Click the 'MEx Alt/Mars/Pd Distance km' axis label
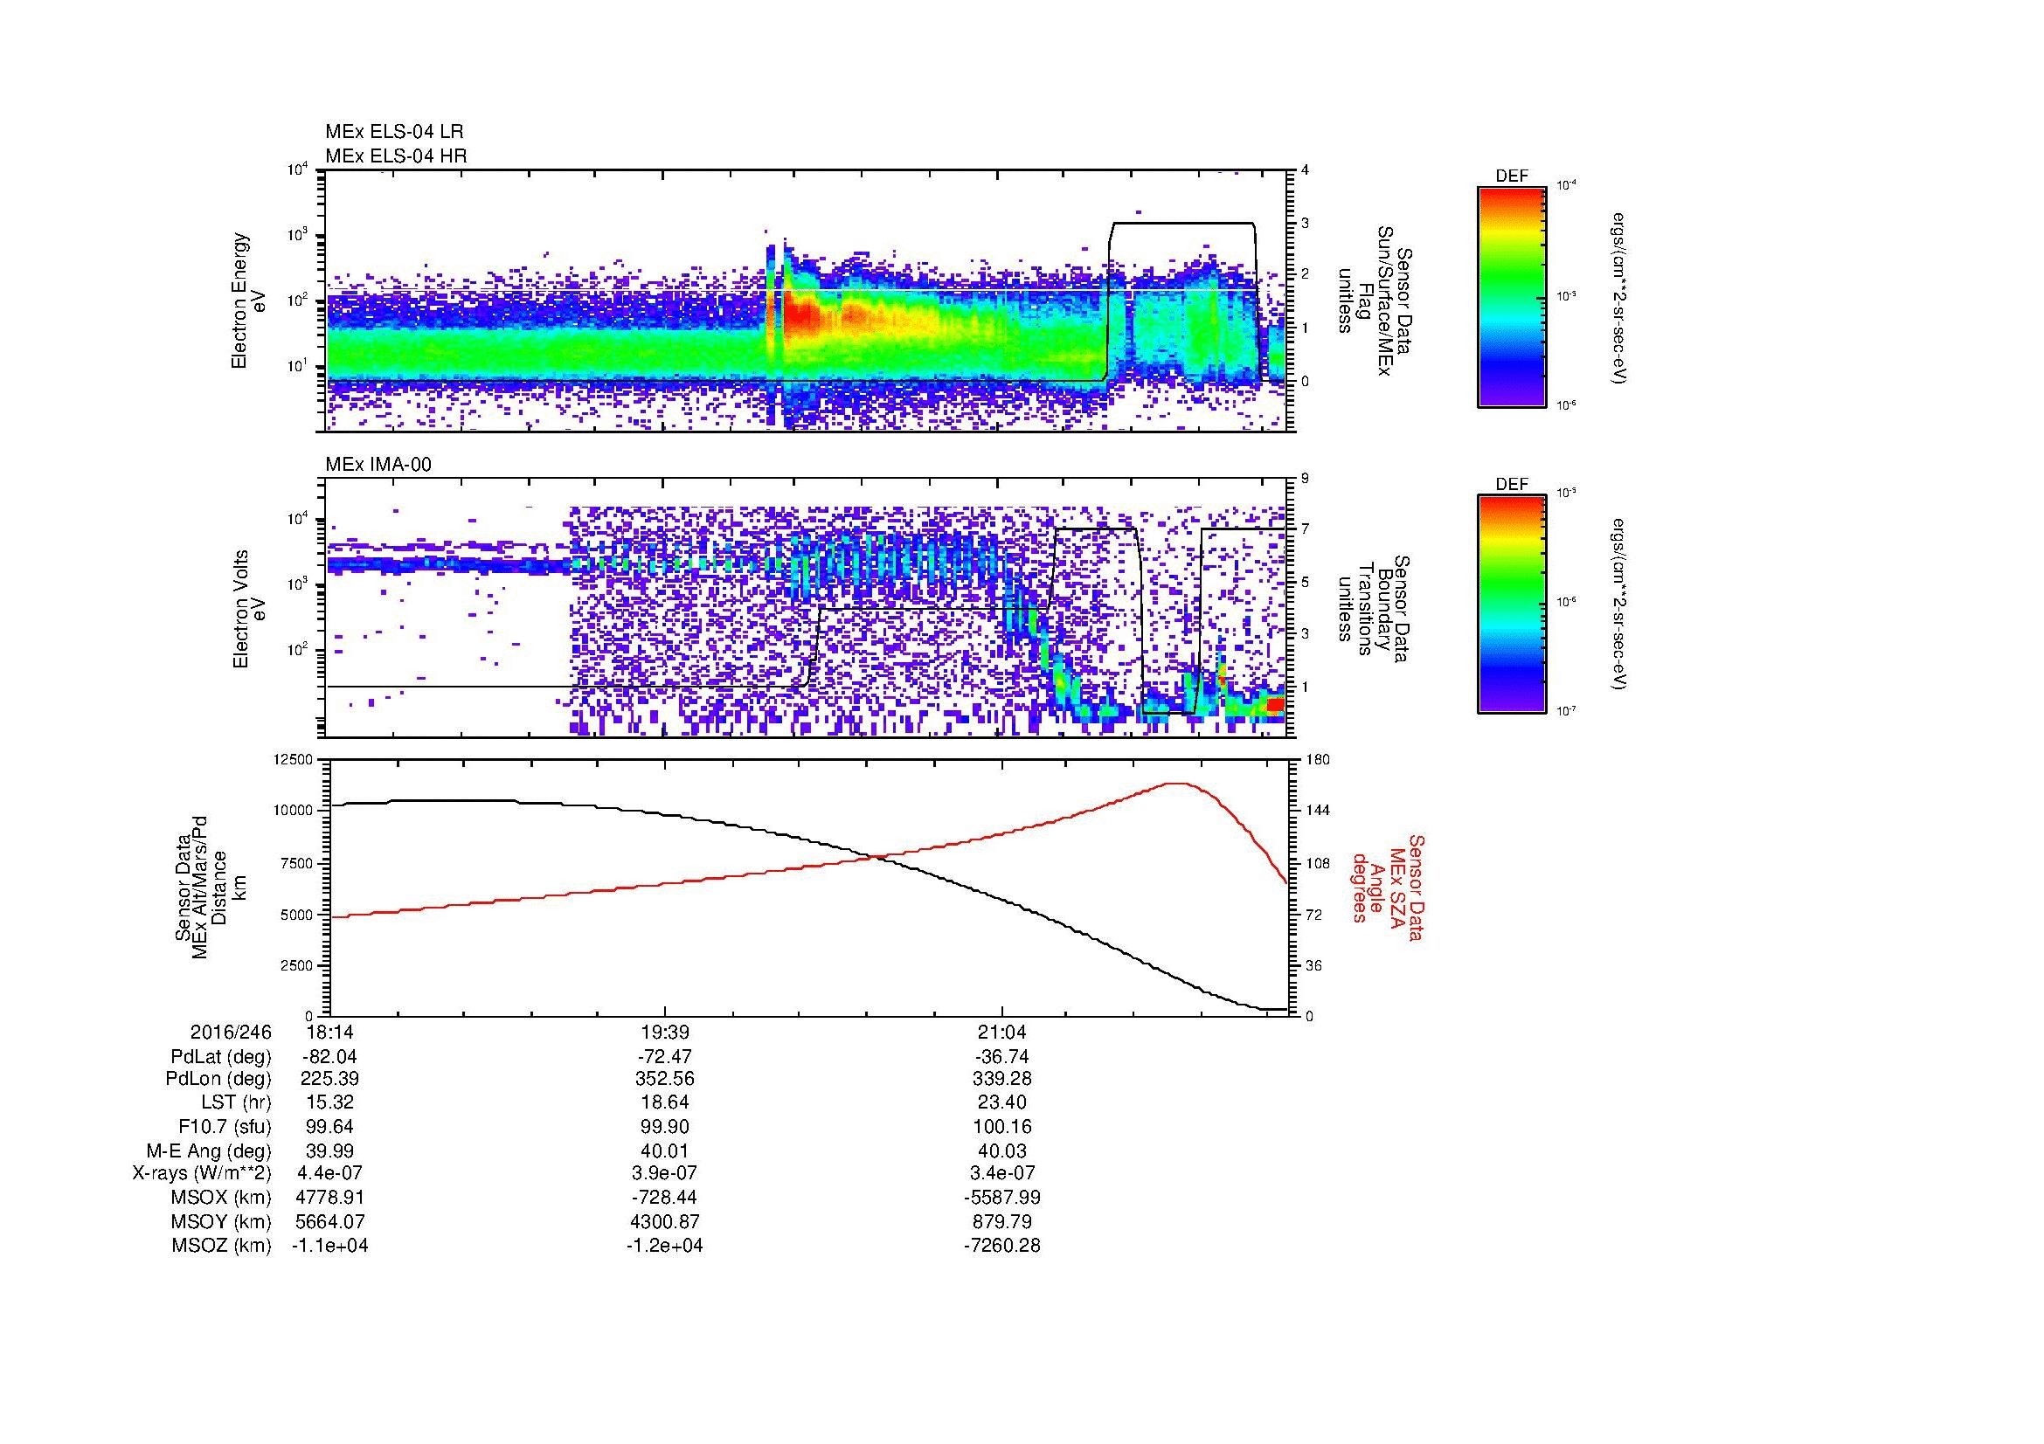Image resolution: width=2044 pixels, height=1444 pixels. coord(209,888)
